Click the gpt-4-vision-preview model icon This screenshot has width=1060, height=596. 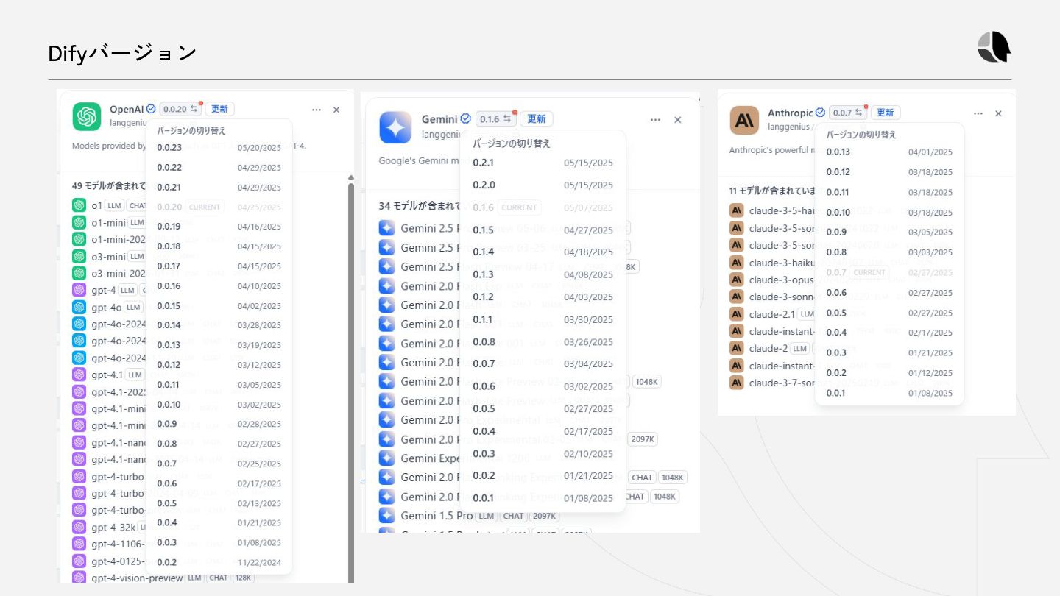click(x=79, y=578)
